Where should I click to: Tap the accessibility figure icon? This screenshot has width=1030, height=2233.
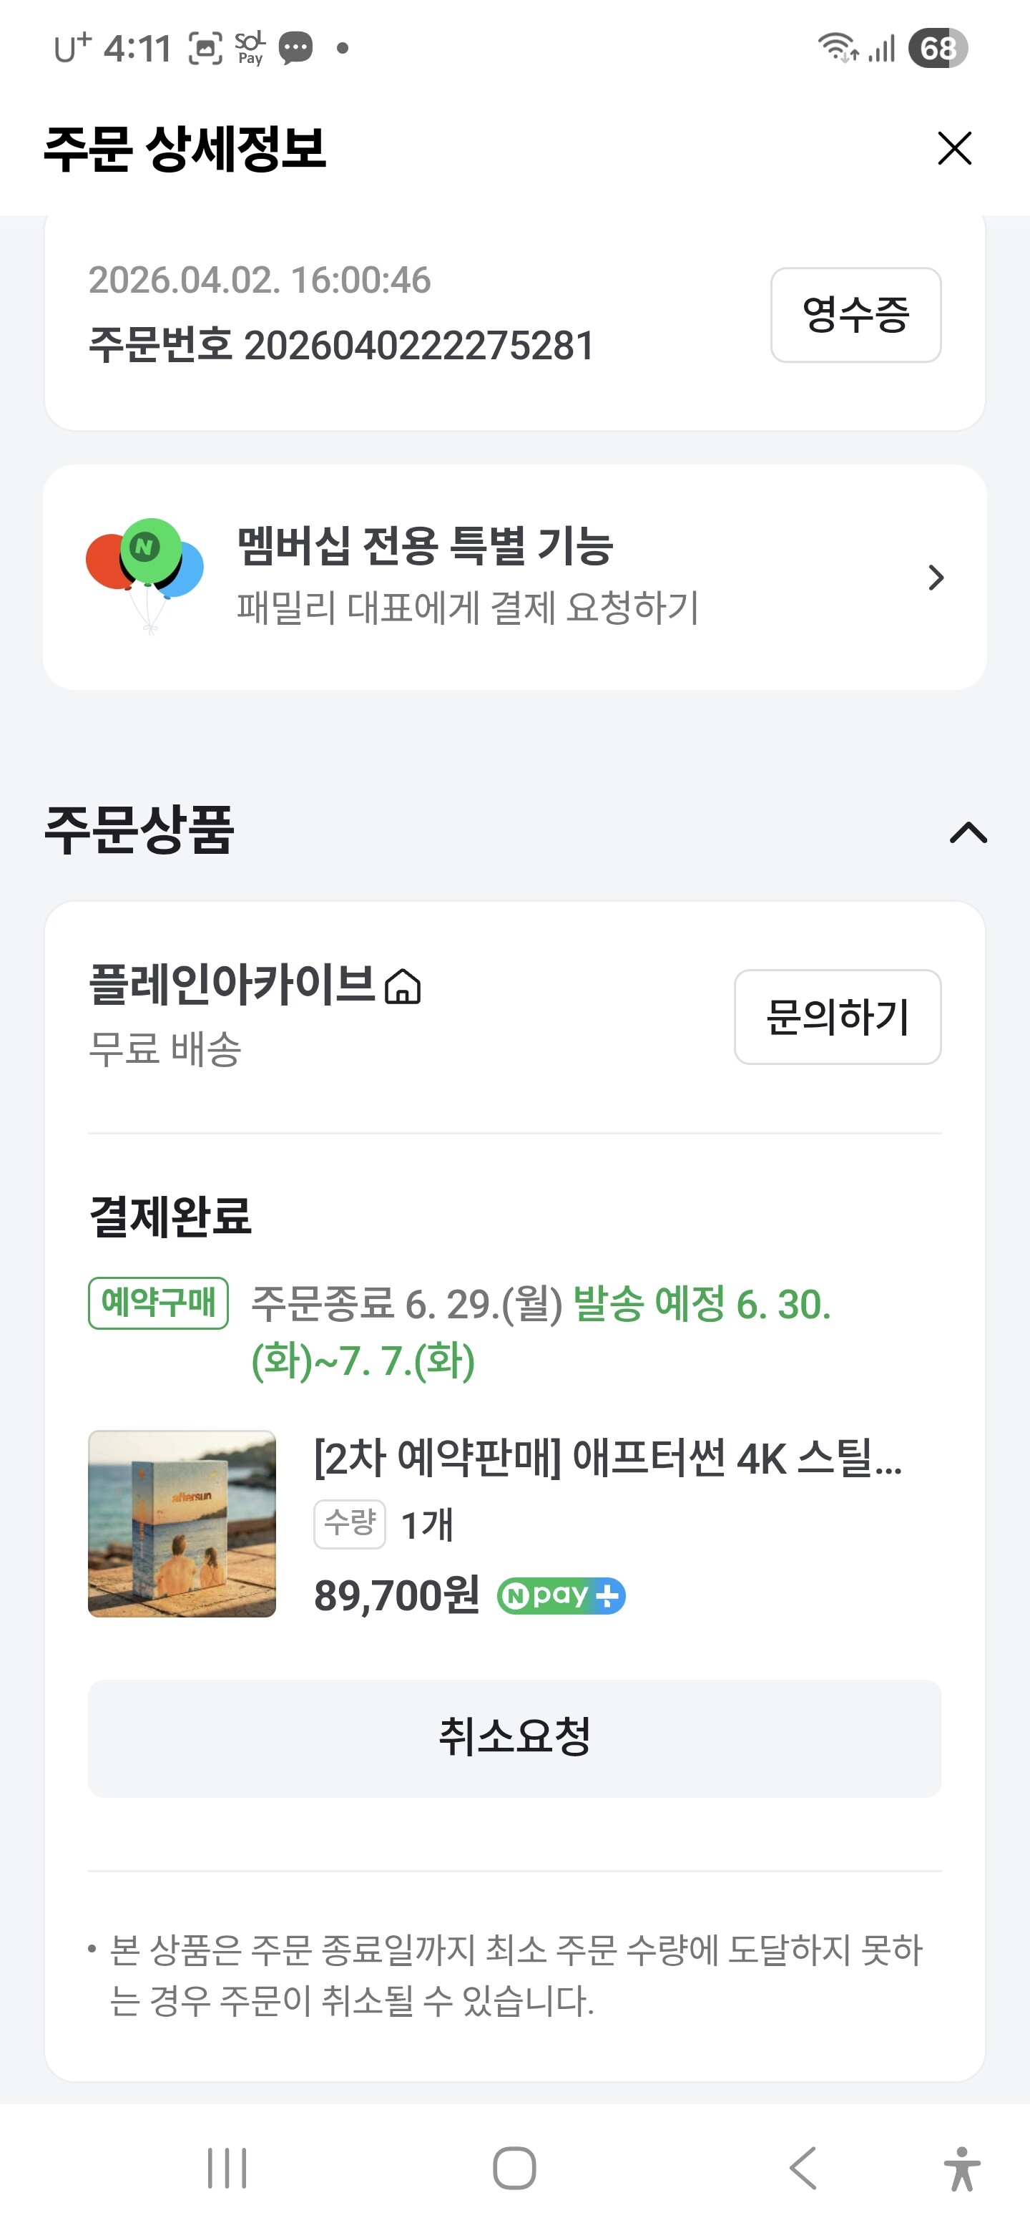click(x=961, y=2168)
